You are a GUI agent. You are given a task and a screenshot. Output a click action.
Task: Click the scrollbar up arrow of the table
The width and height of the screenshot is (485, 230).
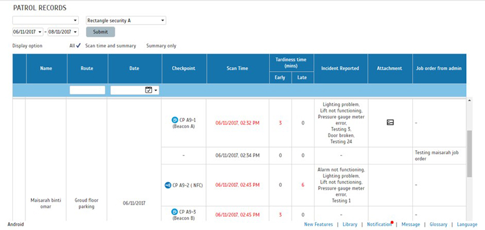point(469,101)
